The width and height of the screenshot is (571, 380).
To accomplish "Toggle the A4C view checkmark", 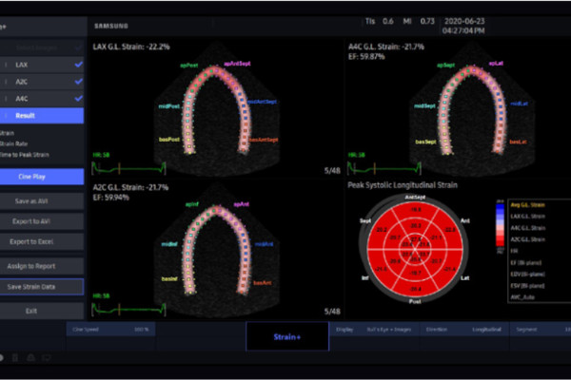I will pyautogui.click(x=78, y=98).
